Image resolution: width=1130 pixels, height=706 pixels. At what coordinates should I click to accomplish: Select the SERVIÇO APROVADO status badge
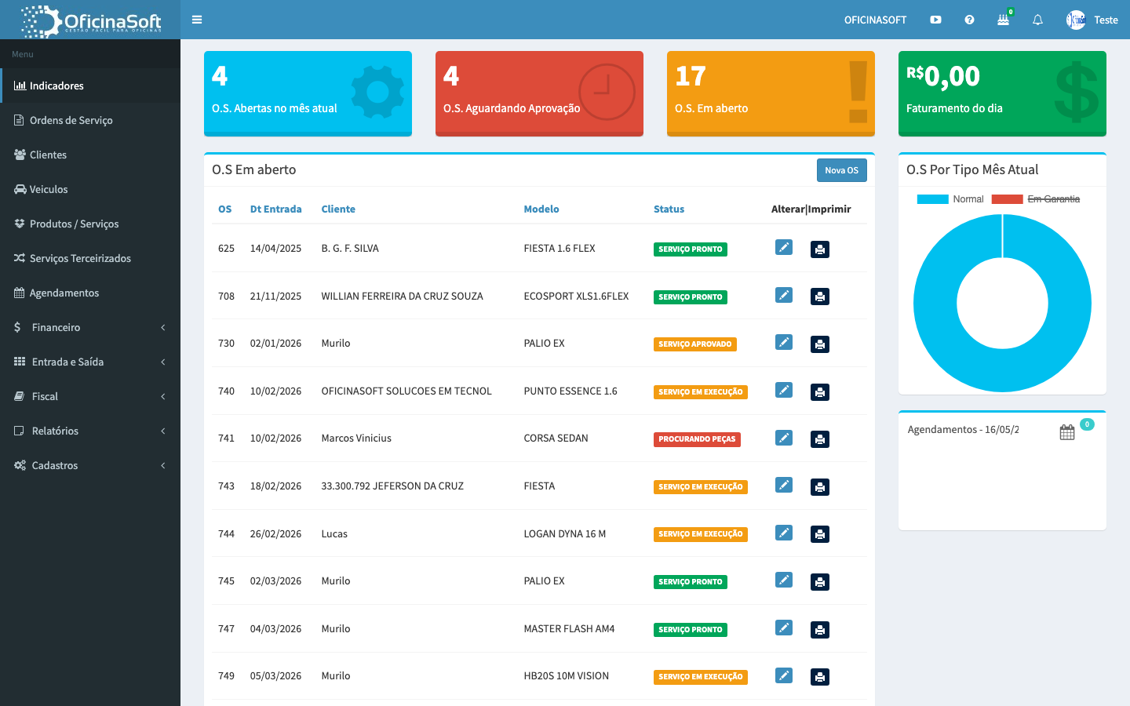tap(694, 344)
